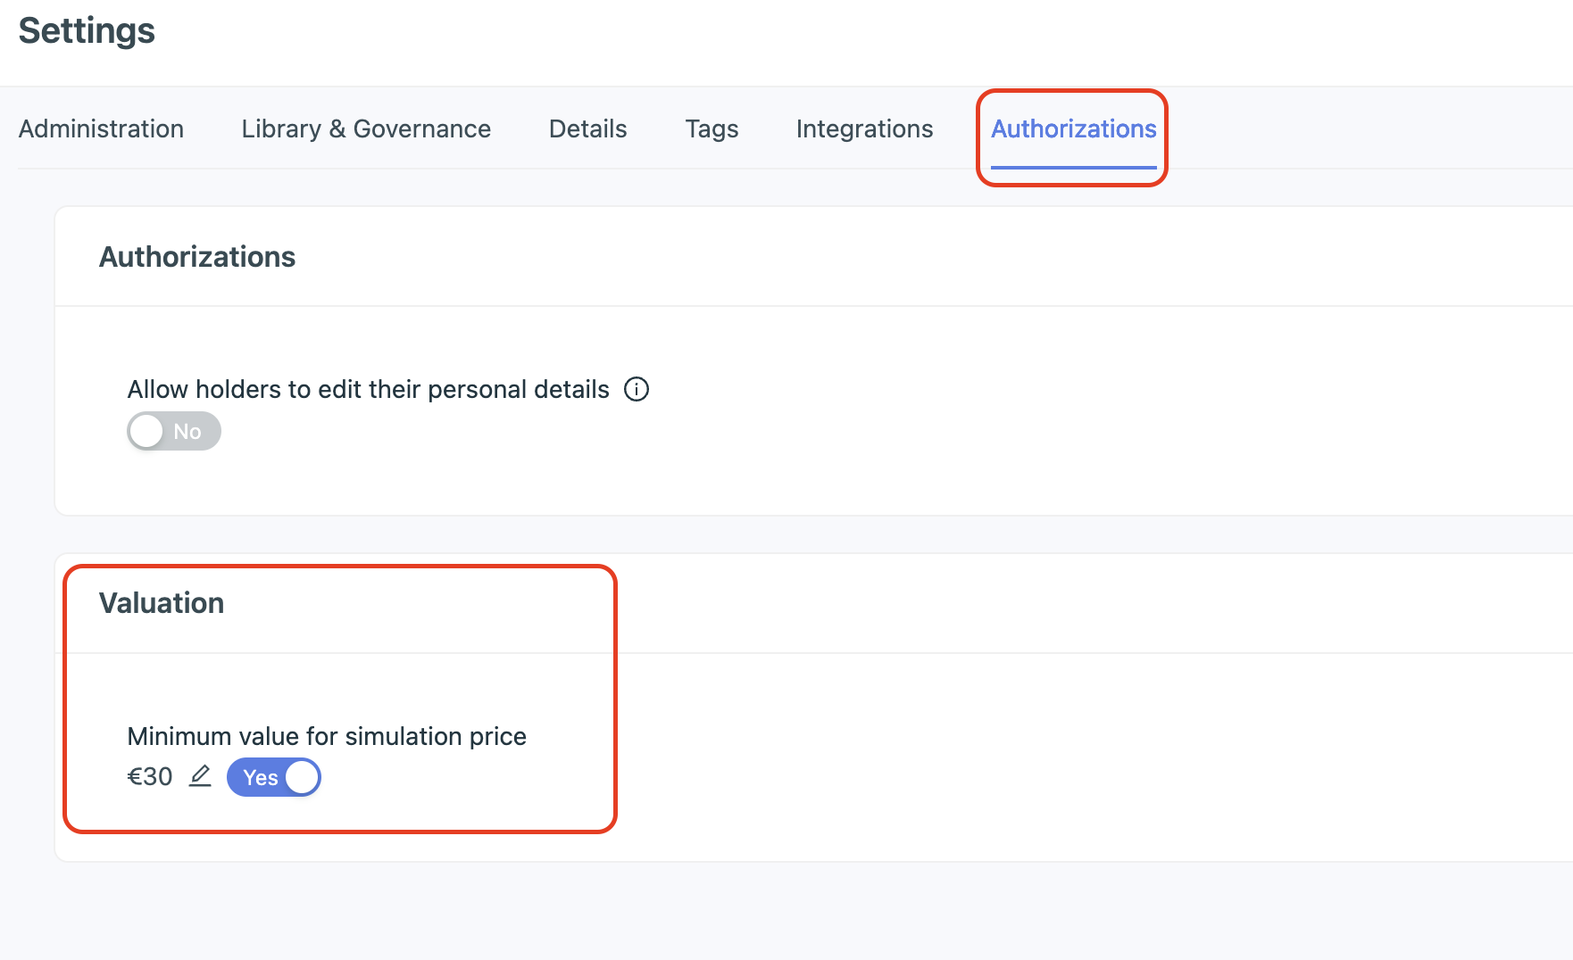Viewport: 1573px width, 960px height.
Task: Click the active Authorizations tab
Action: pos(1073,129)
